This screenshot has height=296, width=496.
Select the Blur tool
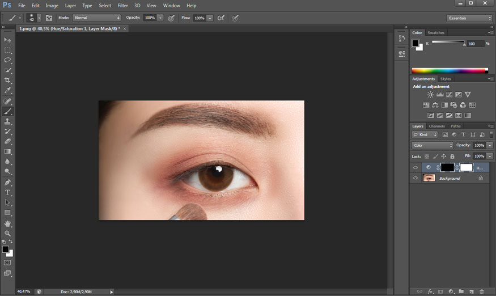(7, 162)
